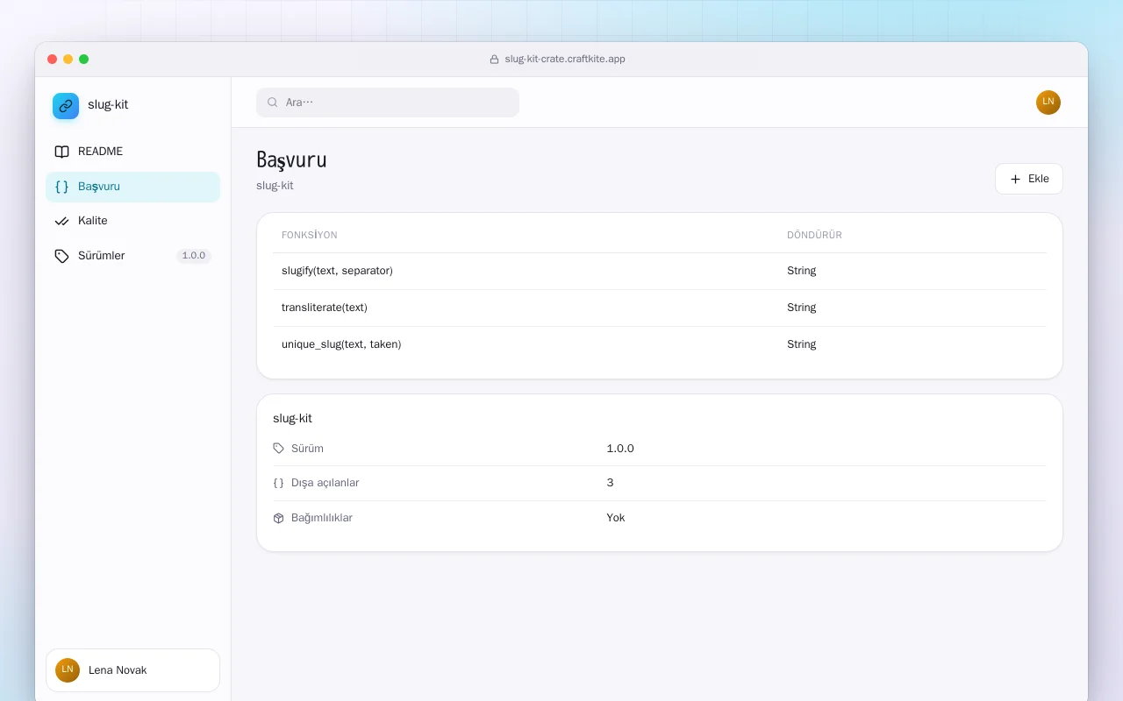
Task: Click the slug-kit-crate.craftkite.app address
Action: [x=565, y=60]
